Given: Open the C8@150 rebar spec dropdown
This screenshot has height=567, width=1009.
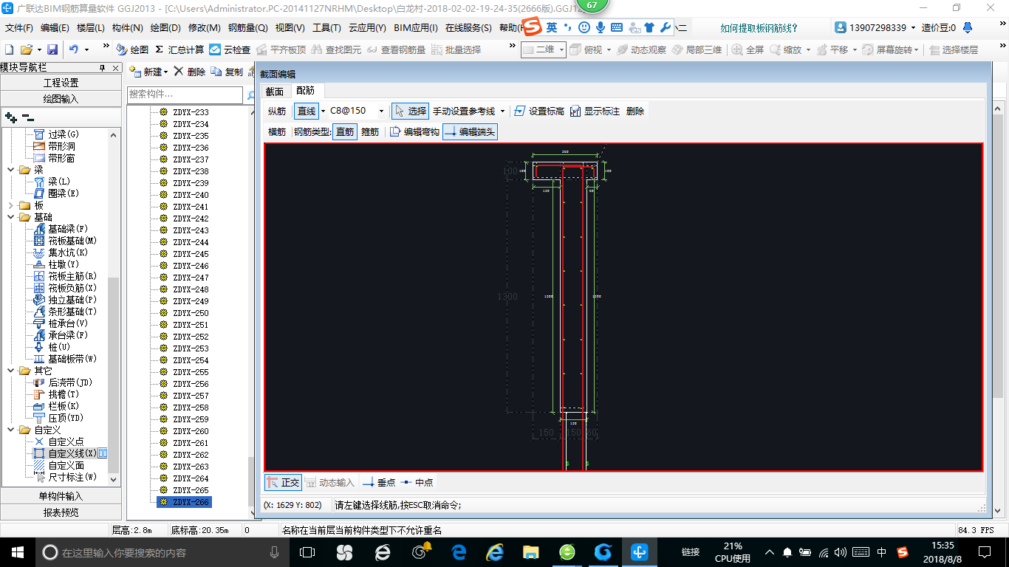Looking at the screenshot, I should pos(381,111).
